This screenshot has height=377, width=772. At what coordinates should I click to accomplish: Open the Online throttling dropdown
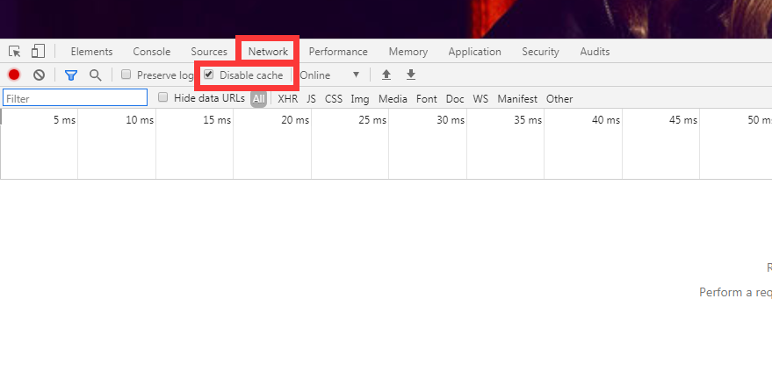tap(329, 75)
